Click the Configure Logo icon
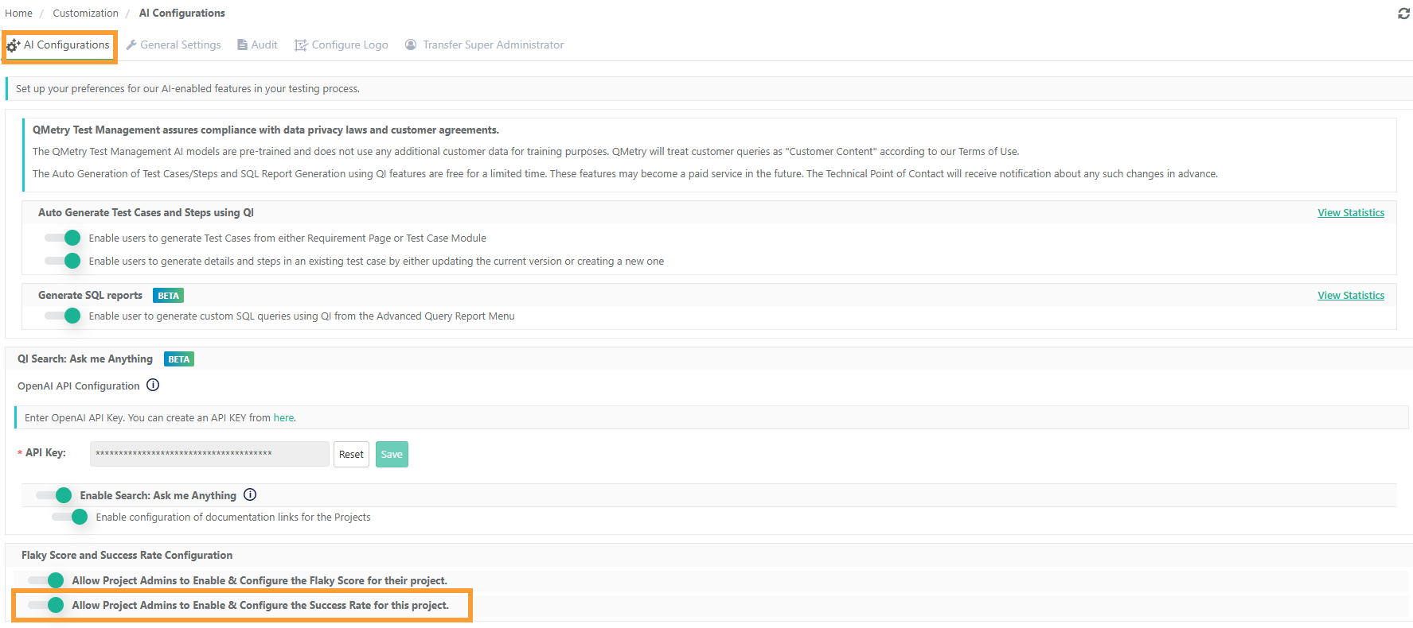 tap(301, 45)
